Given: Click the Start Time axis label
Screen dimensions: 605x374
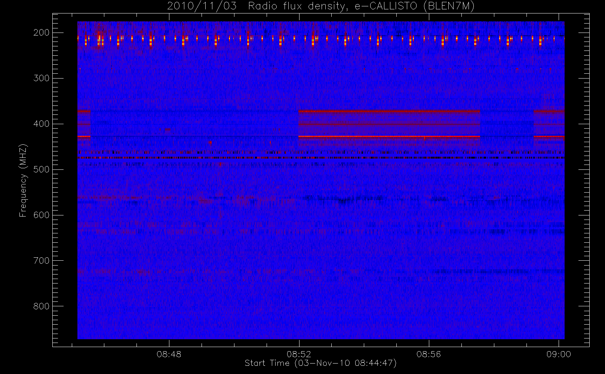Looking at the screenshot, I should tap(320, 363).
